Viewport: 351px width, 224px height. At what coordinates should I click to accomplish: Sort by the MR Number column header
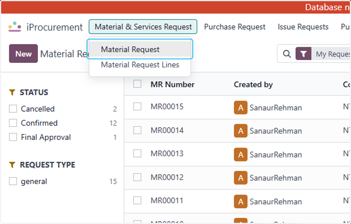pos(173,85)
